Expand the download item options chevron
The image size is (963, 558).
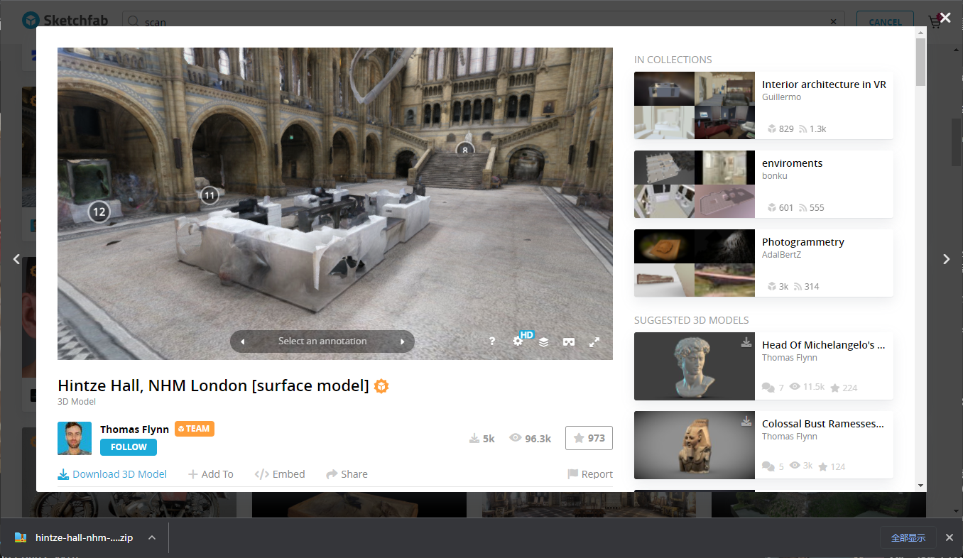click(152, 538)
